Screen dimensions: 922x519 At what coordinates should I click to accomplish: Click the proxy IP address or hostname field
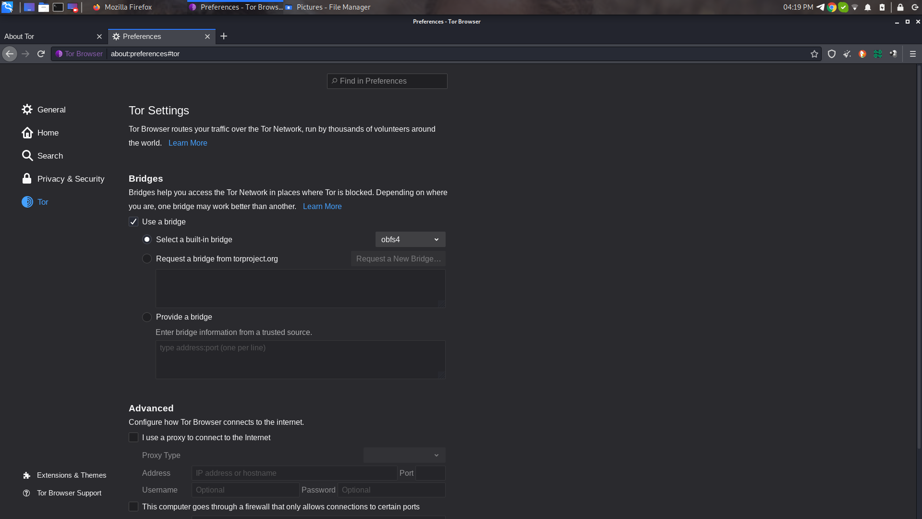pos(294,473)
